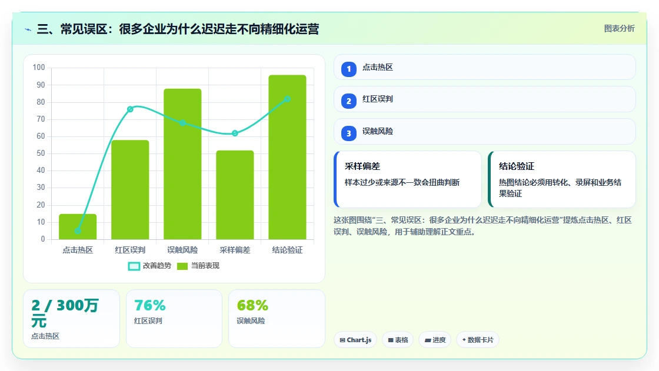The width and height of the screenshot is (659, 371).
Task: Select numbered badge 3 beside 误触风险
Action: point(348,133)
